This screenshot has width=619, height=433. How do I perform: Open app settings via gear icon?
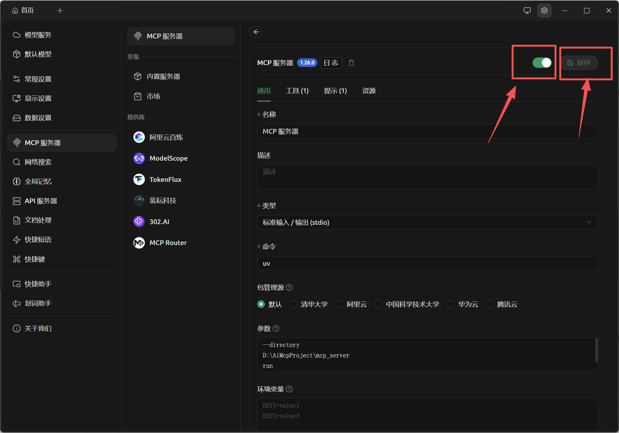pyautogui.click(x=544, y=10)
